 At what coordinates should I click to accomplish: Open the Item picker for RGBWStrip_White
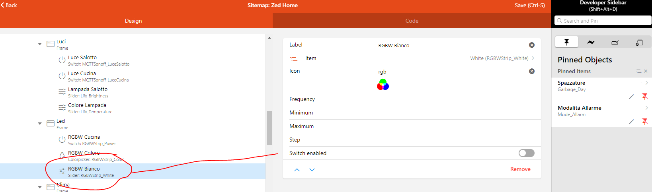point(502,58)
